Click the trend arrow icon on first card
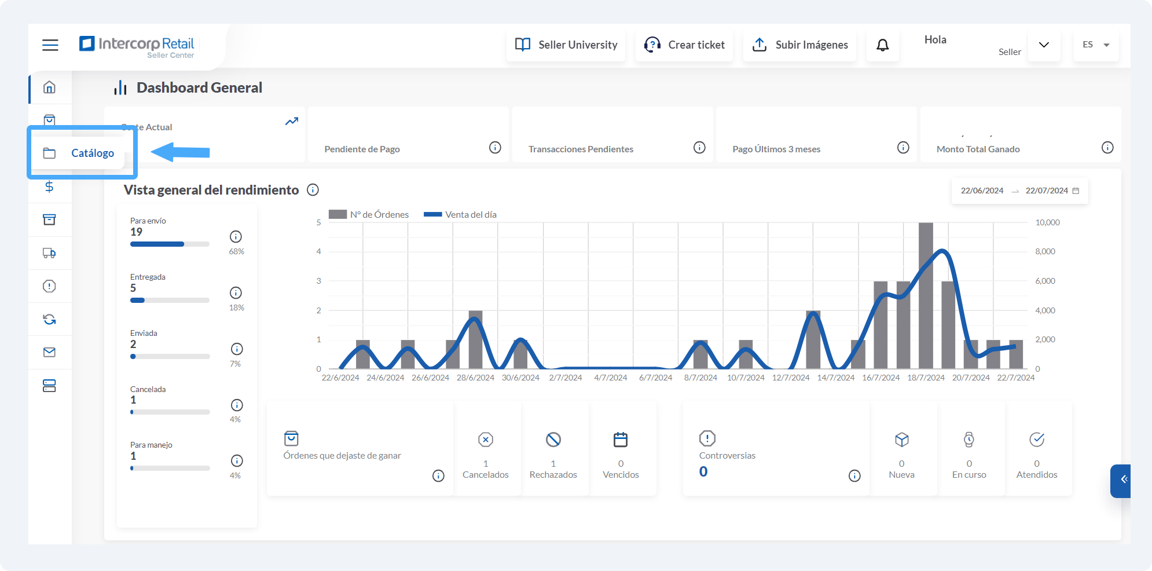Screen dimensions: 1152x571 coord(292,121)
